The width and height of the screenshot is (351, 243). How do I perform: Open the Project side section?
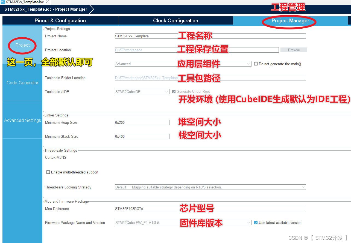tap(22, 45)
